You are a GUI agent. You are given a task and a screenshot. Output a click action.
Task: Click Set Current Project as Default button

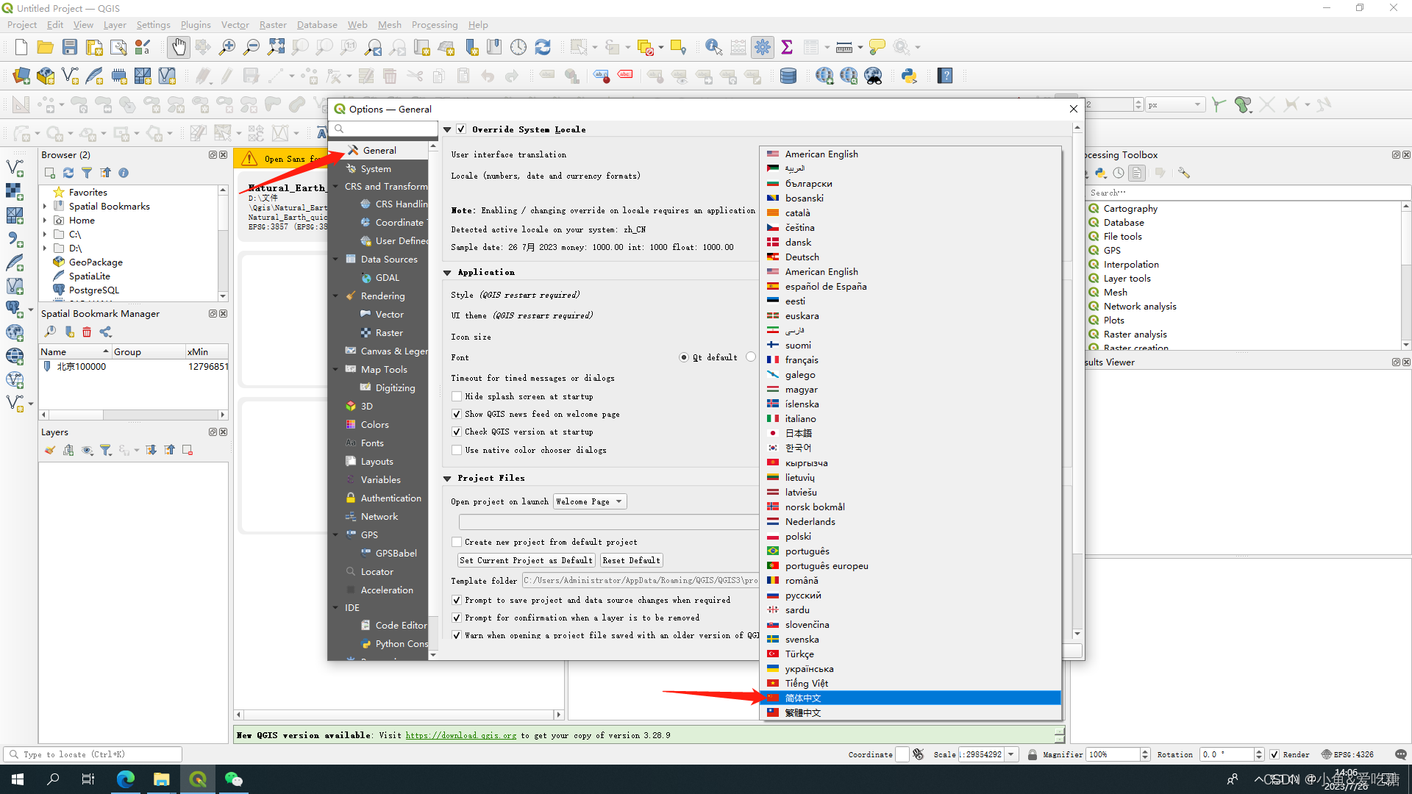tap(526, 560)
